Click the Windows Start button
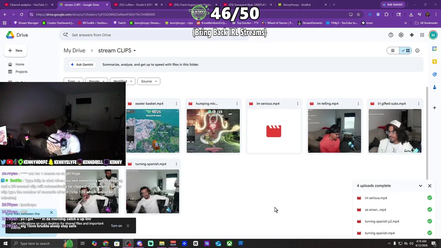This screenshot has height=248, width=441. coord(6,244)
